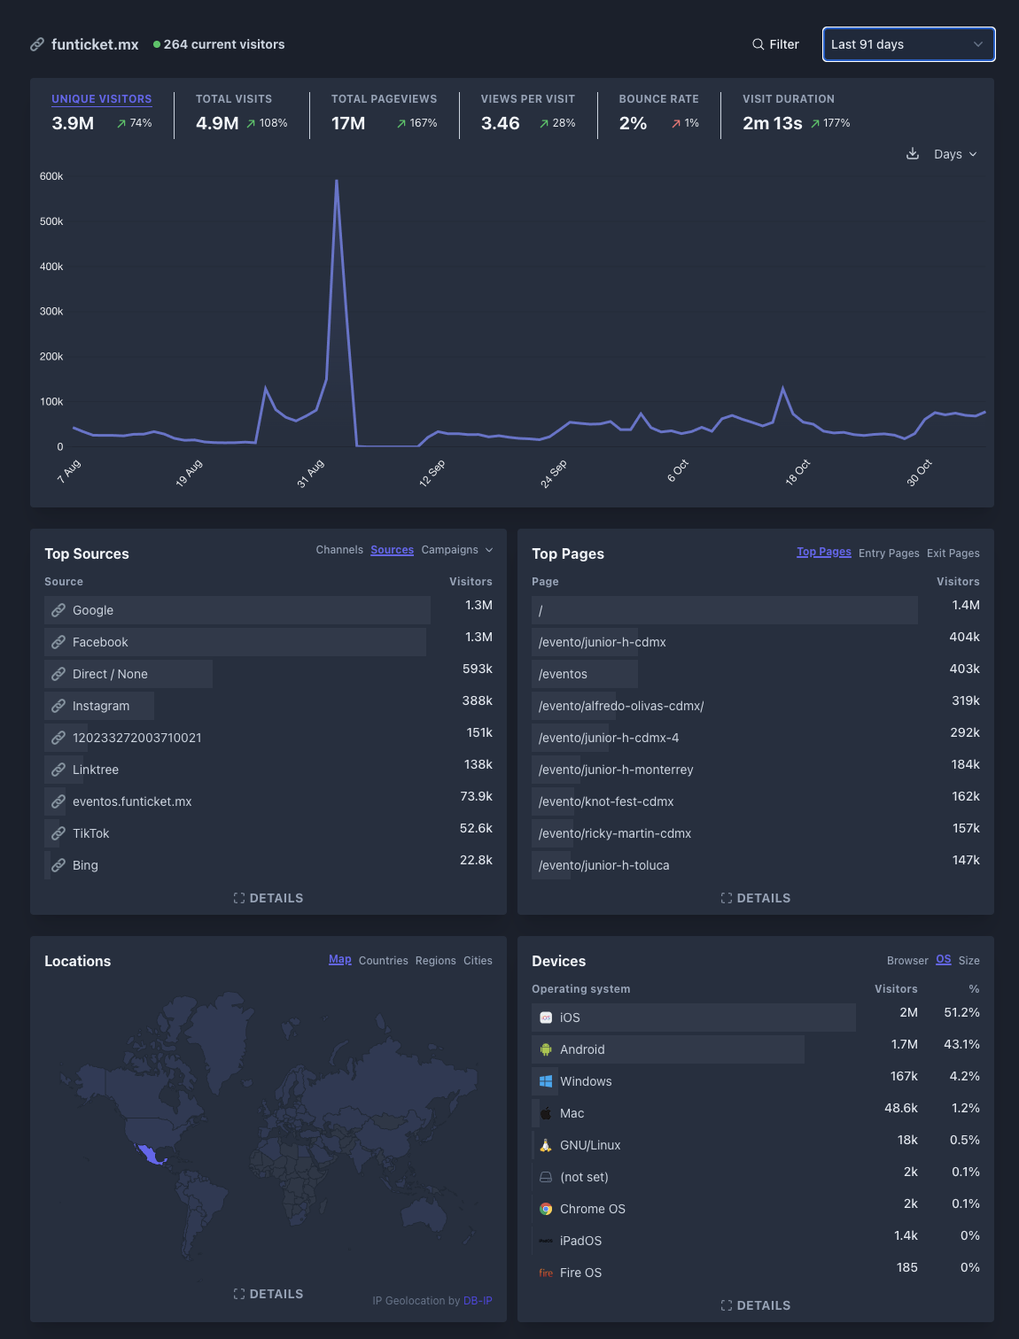Click the download icon to export graph data
Screen dimensions: 1019x1339
(x=913, y=153)
